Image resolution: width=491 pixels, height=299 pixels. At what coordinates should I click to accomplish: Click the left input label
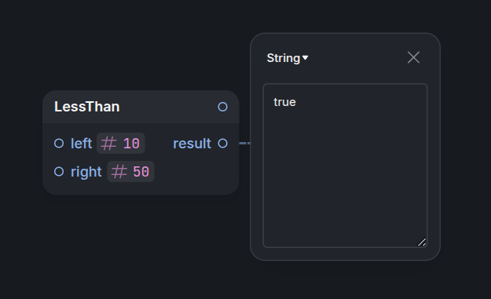point(81,144)
